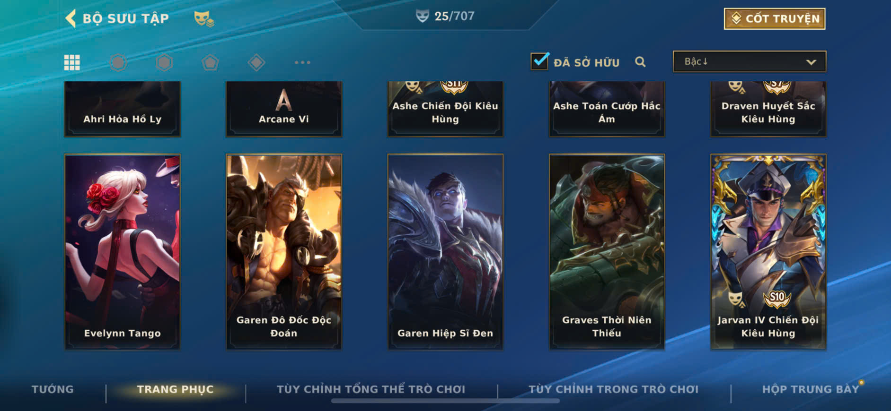Open the Hộp Trưng Bày tab
Image resolution: width=891 pixels, height=411 pixels.
click(810, 389)
